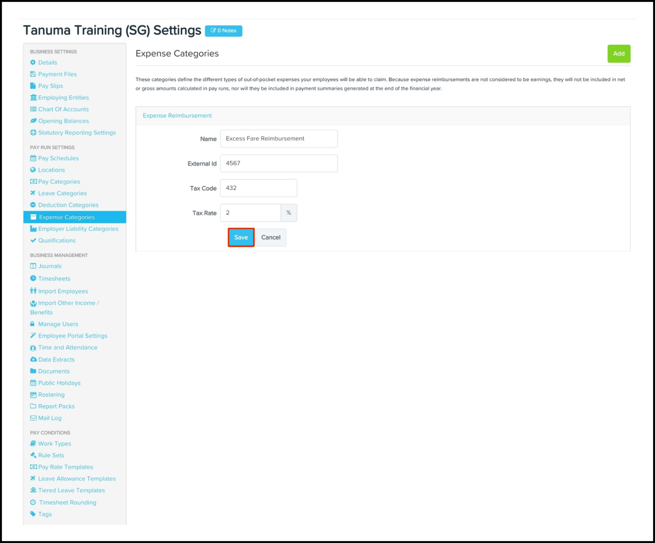
Task: Click into the Tax Rate field
Action: tap(250, 213)
